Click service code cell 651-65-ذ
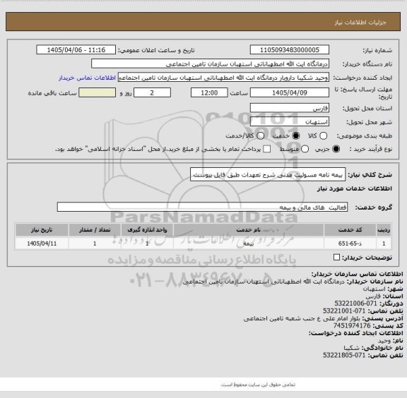 (350, 243)
